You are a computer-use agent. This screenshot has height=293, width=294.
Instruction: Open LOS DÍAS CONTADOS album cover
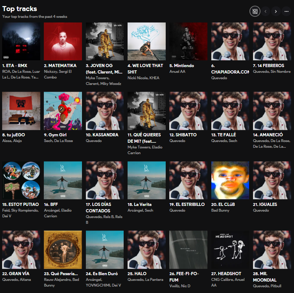click(105, 180)
